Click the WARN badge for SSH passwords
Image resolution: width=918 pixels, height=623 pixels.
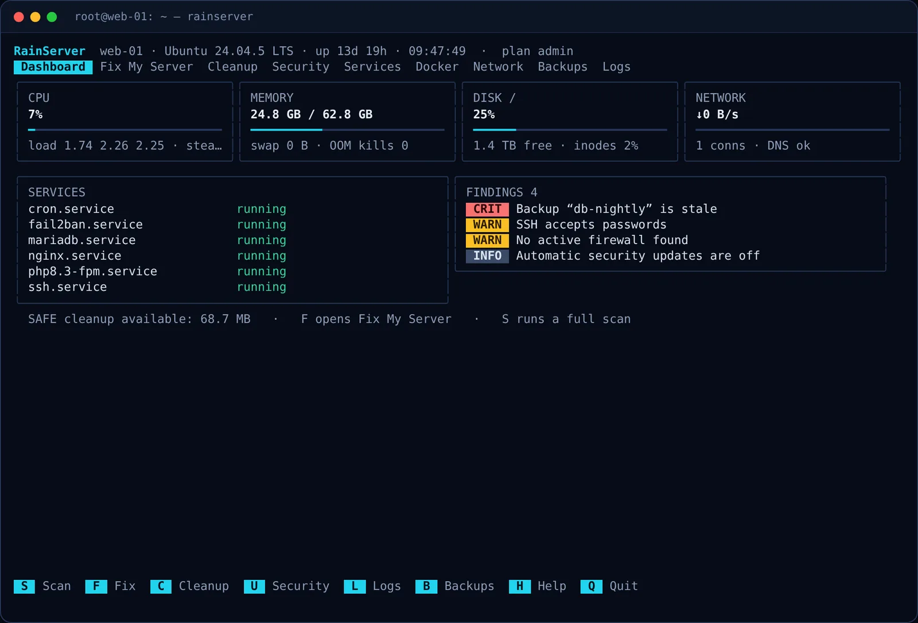[487, 225]
